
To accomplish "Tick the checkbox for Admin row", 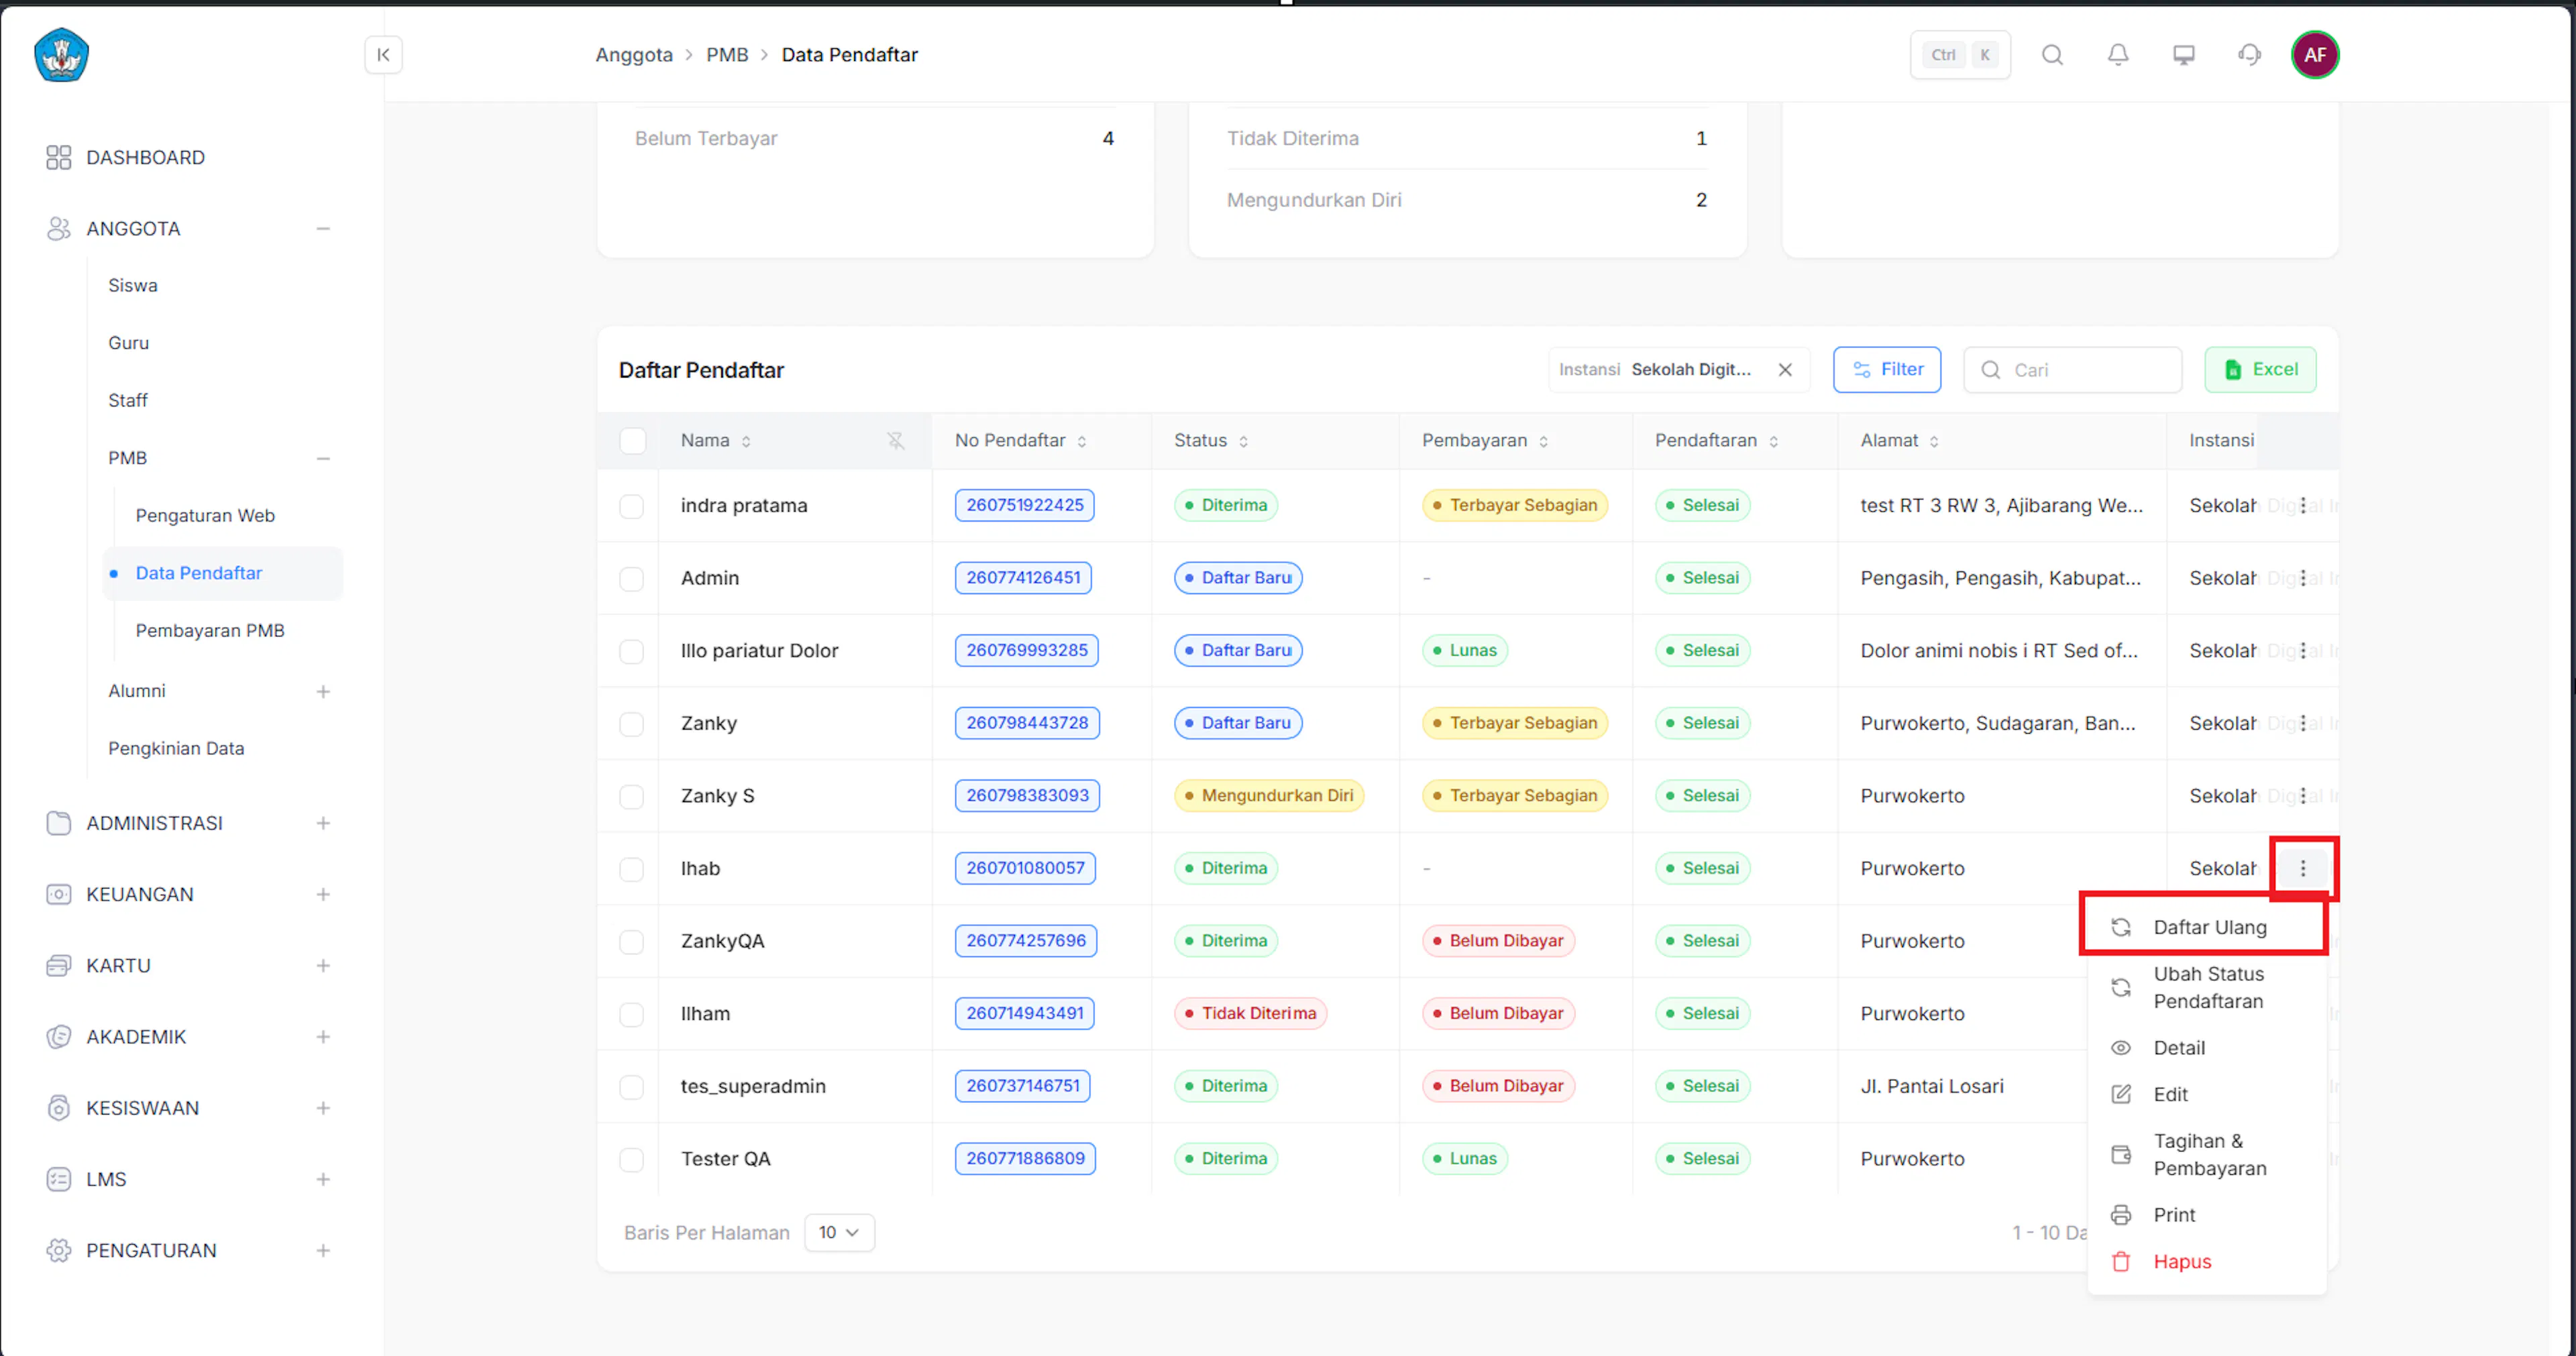I will 632,578.
